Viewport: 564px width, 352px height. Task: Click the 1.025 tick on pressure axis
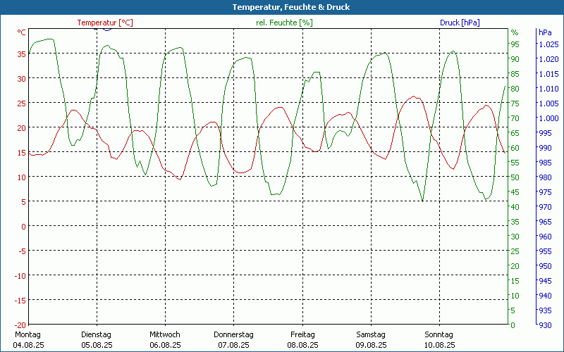click(x=548, y=44)
